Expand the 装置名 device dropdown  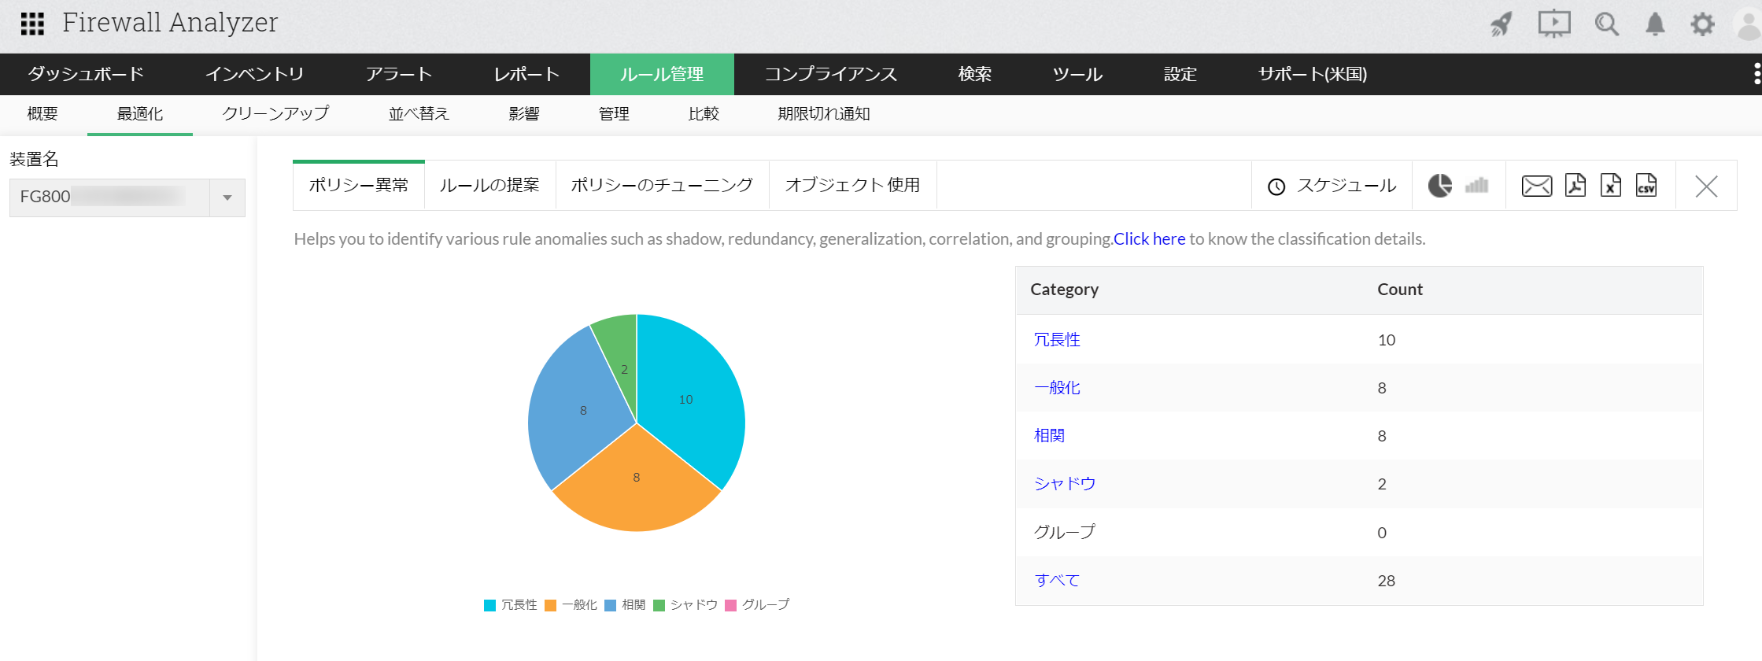pos(227,198)
